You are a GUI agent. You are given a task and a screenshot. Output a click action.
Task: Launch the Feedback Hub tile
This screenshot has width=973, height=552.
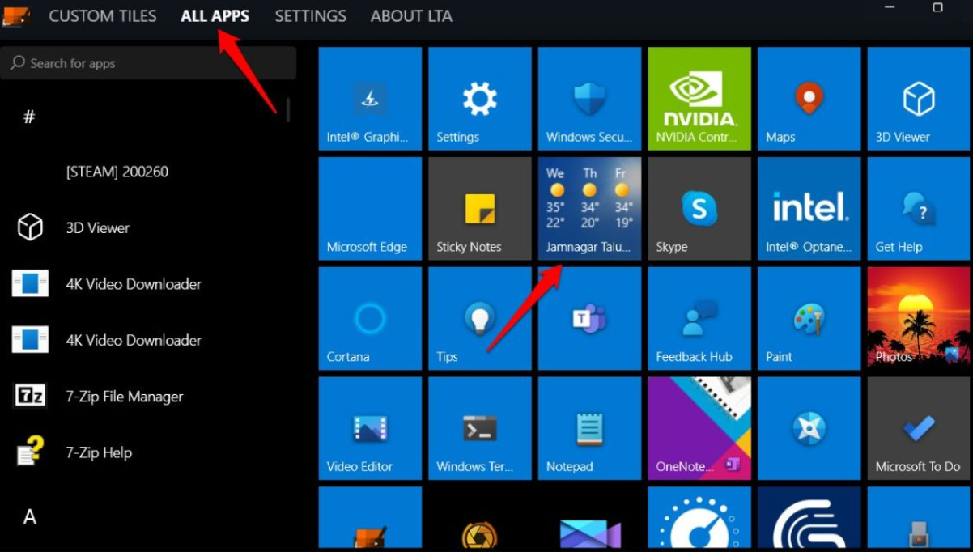click(699, 319)
